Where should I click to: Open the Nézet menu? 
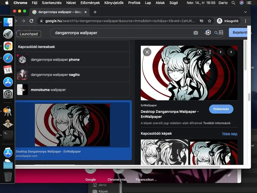click(x=71, y=3)
